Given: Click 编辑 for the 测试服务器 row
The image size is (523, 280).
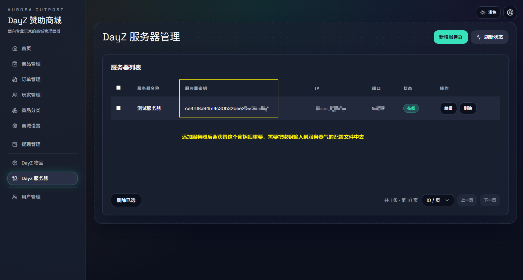Looking at the screenshot, I should (448, 108).
